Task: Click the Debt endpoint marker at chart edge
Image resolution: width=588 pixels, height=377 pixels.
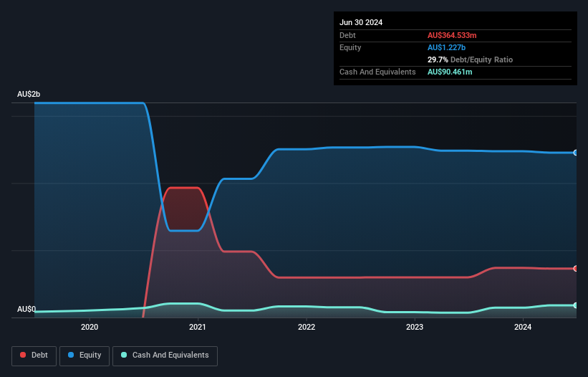Action: (x=576, y=269)
